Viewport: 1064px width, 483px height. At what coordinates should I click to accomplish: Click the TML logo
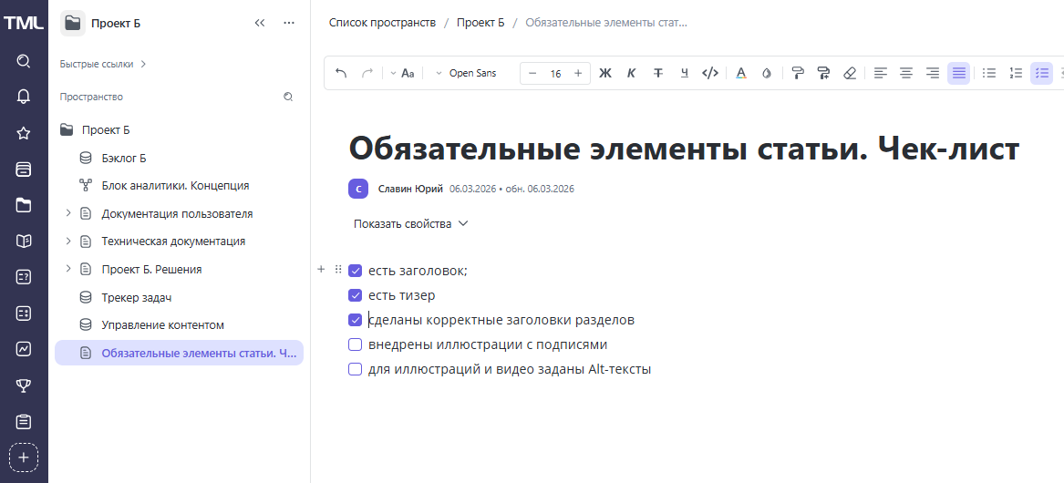tap(24, 23)
